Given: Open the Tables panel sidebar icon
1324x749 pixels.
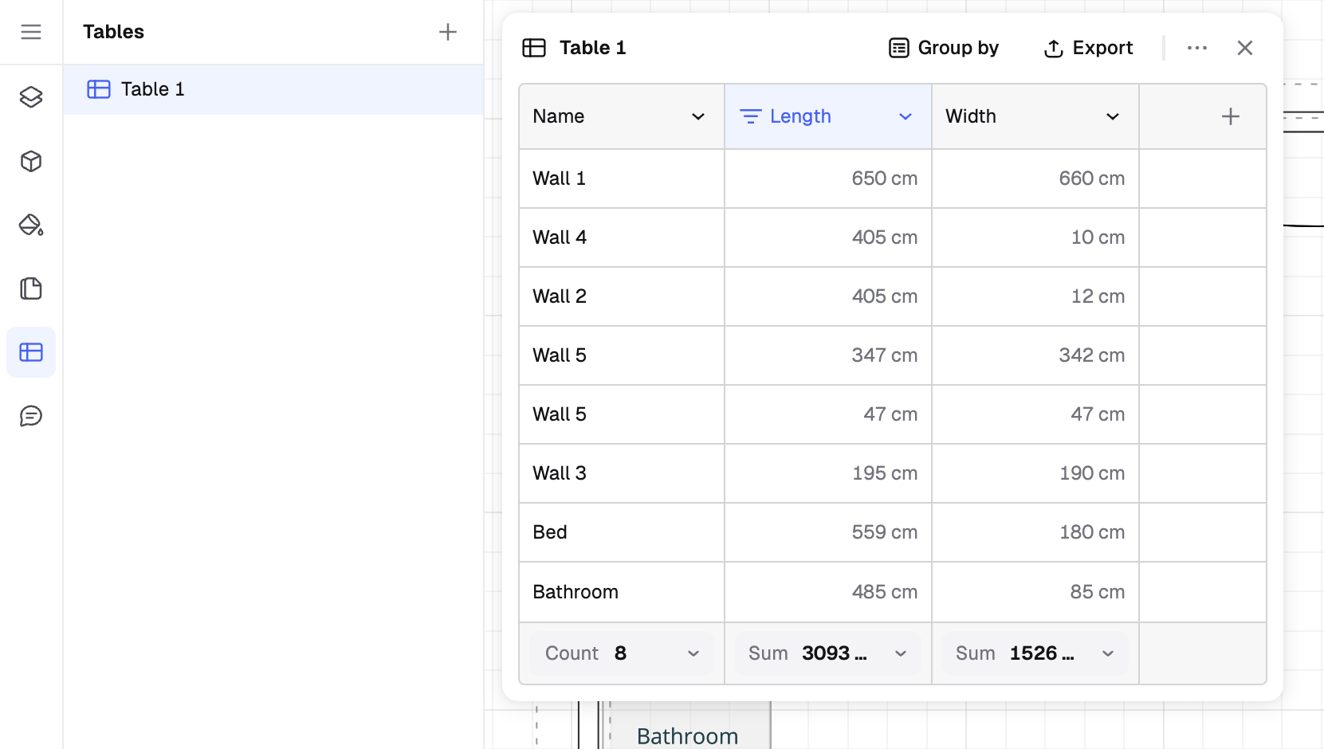Looking at the screenshot, I should tap(31, 352).
